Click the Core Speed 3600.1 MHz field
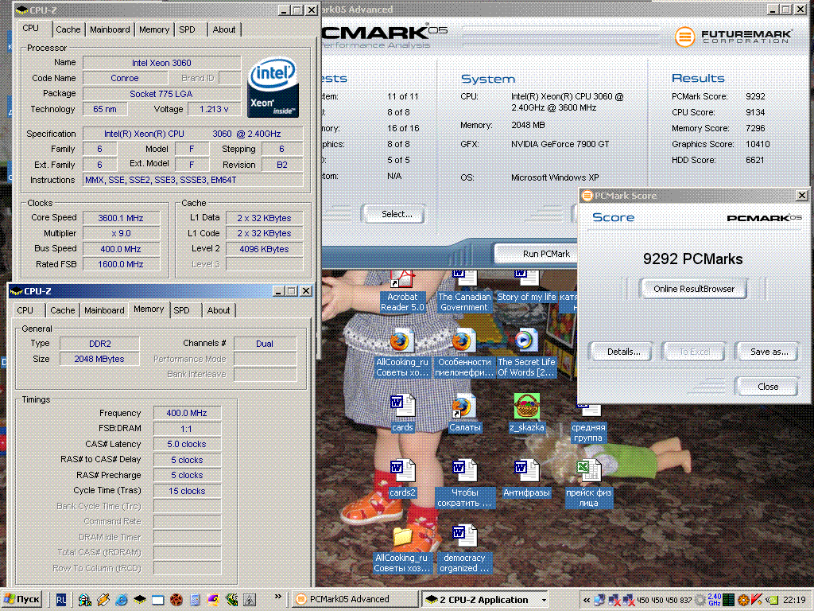 [121, 218]
